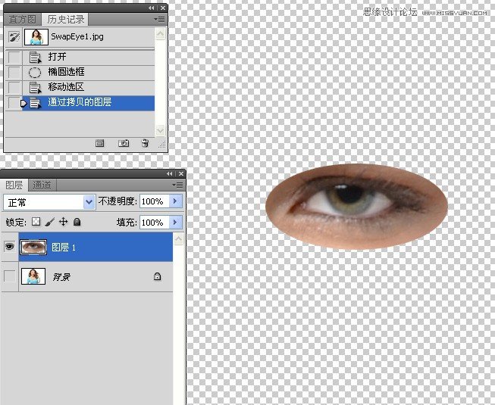Viewport: 495px width, 405px height.
Task: Set history brush source on 移动选区 state
Action: pos(14,88)
